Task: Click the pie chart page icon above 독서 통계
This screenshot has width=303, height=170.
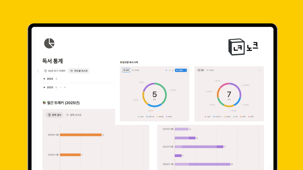Action: [x=49, y=43]
